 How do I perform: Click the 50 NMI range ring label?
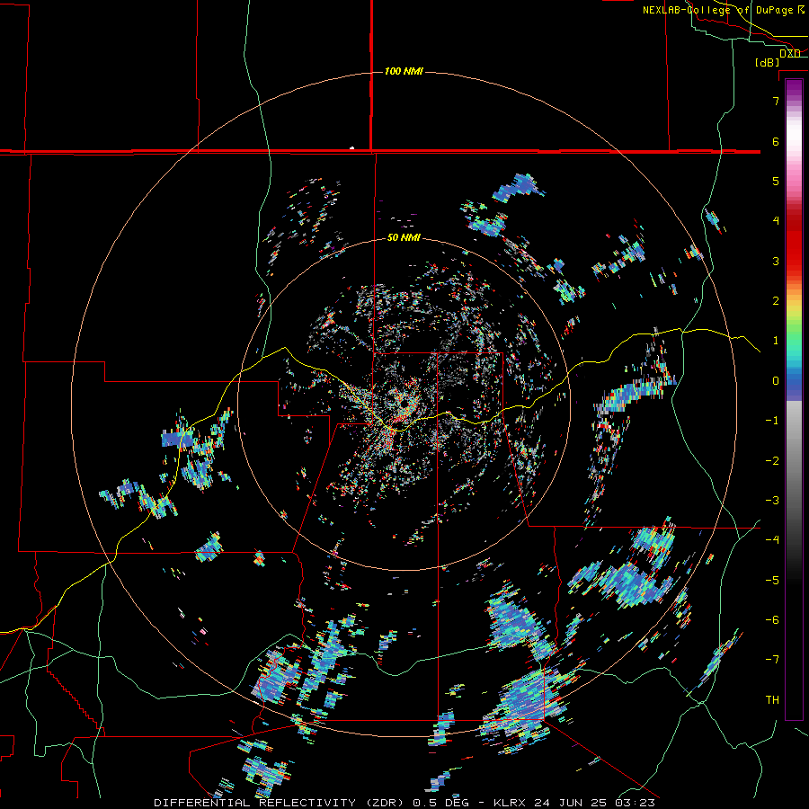tap(404, 238)
